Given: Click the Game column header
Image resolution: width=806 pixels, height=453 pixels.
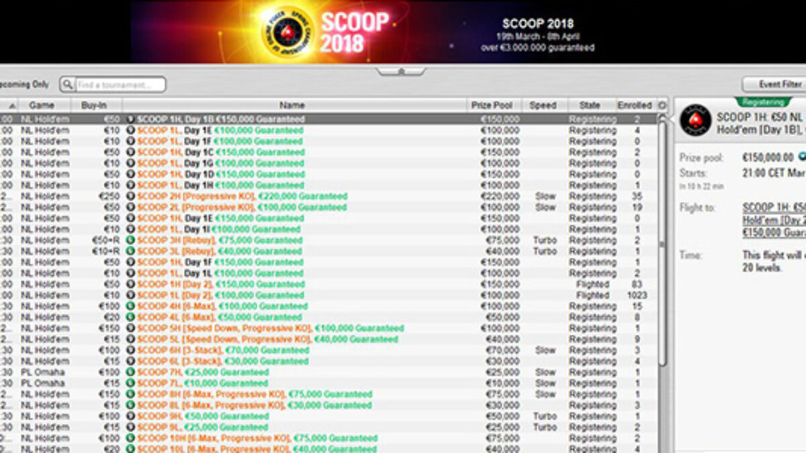Looking at the screenshot, I should pos(42,105).
